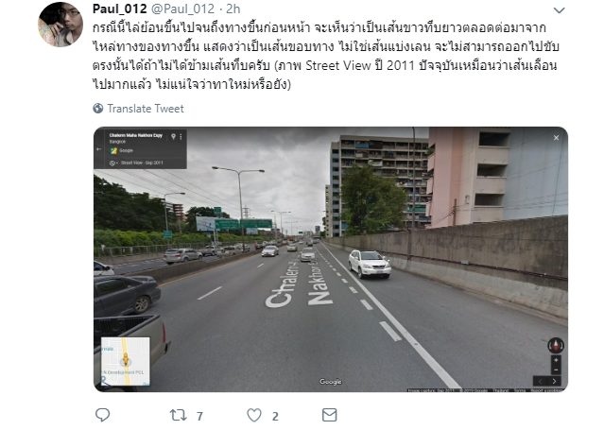Open the minimap thumbnail with Pegman
604x430 pixels.
coord(126,361)
